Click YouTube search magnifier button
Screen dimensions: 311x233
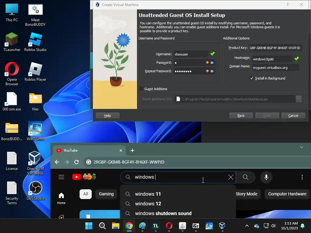click(245, 177)
